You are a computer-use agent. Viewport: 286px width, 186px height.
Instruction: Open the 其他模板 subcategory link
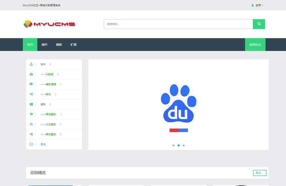48,134
